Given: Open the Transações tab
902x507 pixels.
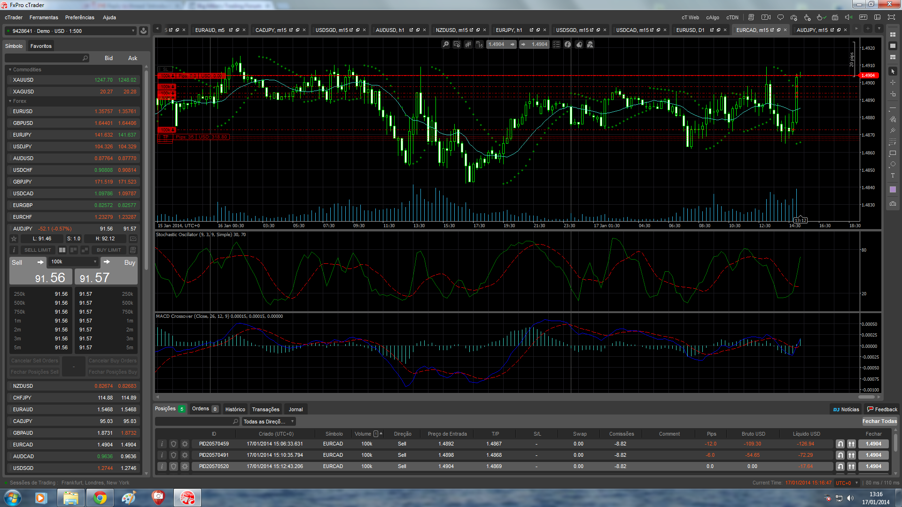Looking at the screenshot, I should click(x=266, y=409).
